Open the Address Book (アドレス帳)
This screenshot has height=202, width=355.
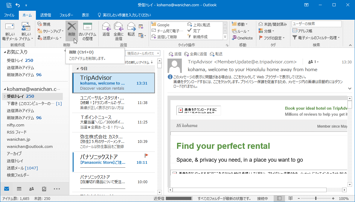(x=302, y=31)
